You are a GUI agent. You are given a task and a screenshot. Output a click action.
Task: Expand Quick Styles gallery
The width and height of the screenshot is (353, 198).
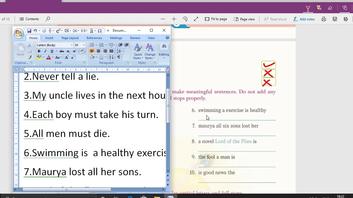click(x=138, y=52)
